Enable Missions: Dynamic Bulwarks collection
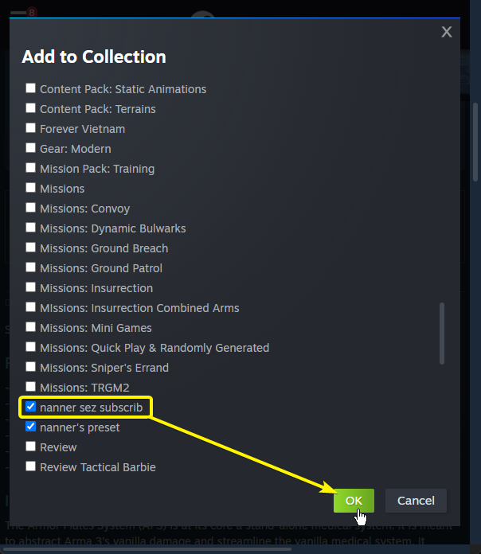Viewport: 481px width, 554px height. click(x=31, y=228)
